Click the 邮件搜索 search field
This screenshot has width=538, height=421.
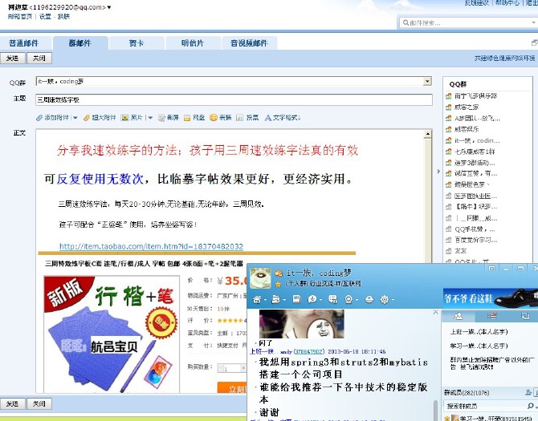pos(468,23)
